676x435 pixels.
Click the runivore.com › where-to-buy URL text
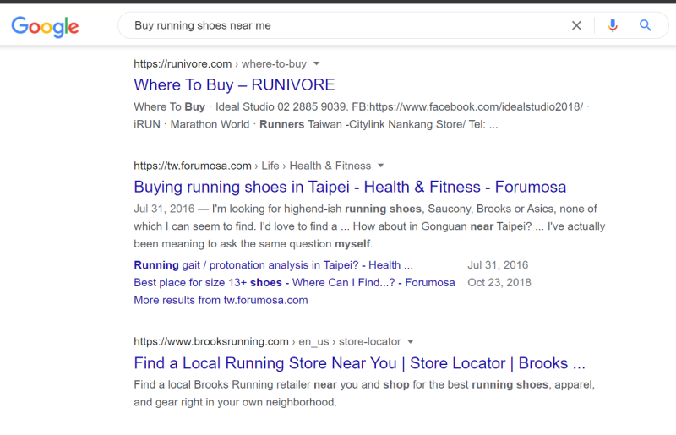[220, 64]
